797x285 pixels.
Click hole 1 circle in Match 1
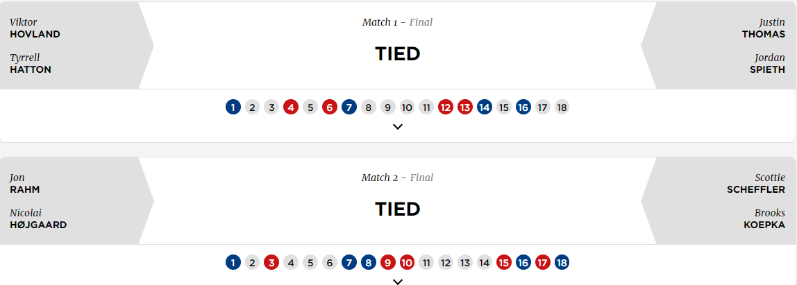point(233,107)
